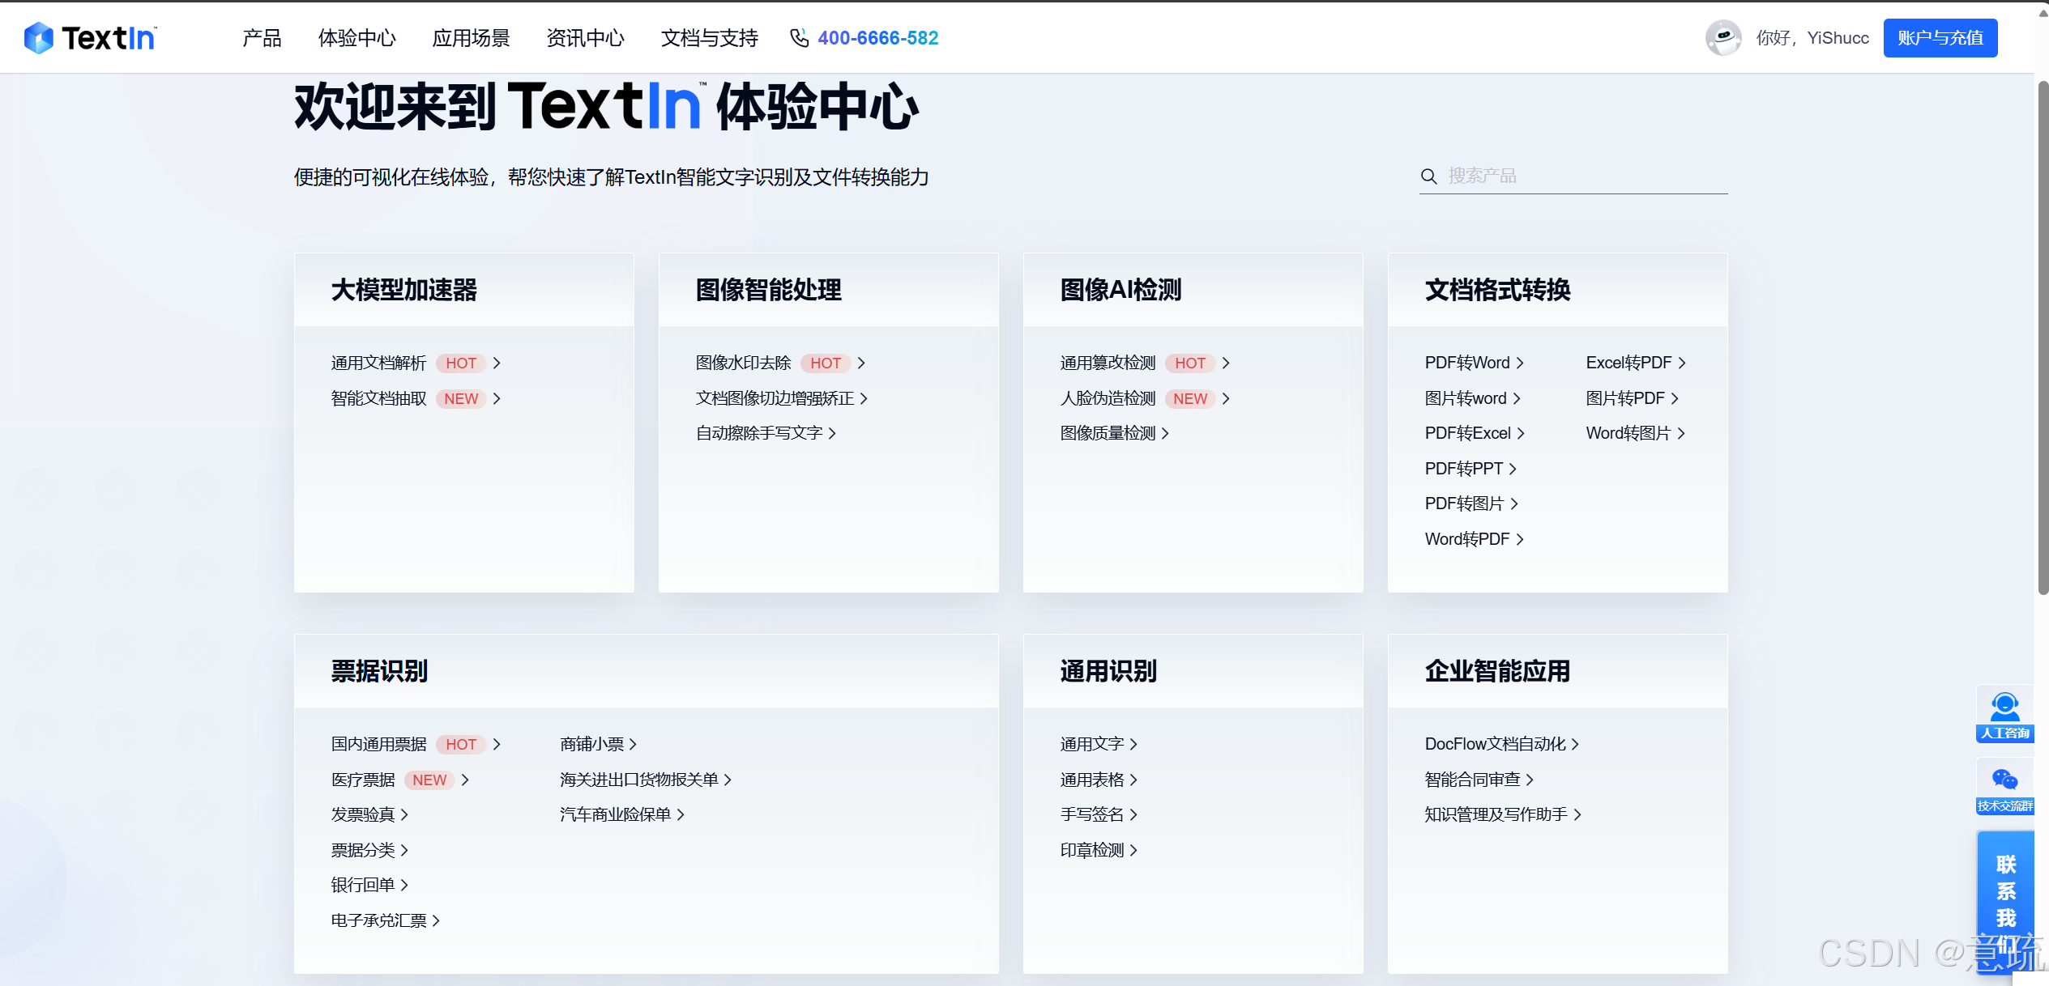The width and height of the screenshot is (2049, 986).
Task: Open 知识管理及写作助手 link
Action: point(1496,815)
